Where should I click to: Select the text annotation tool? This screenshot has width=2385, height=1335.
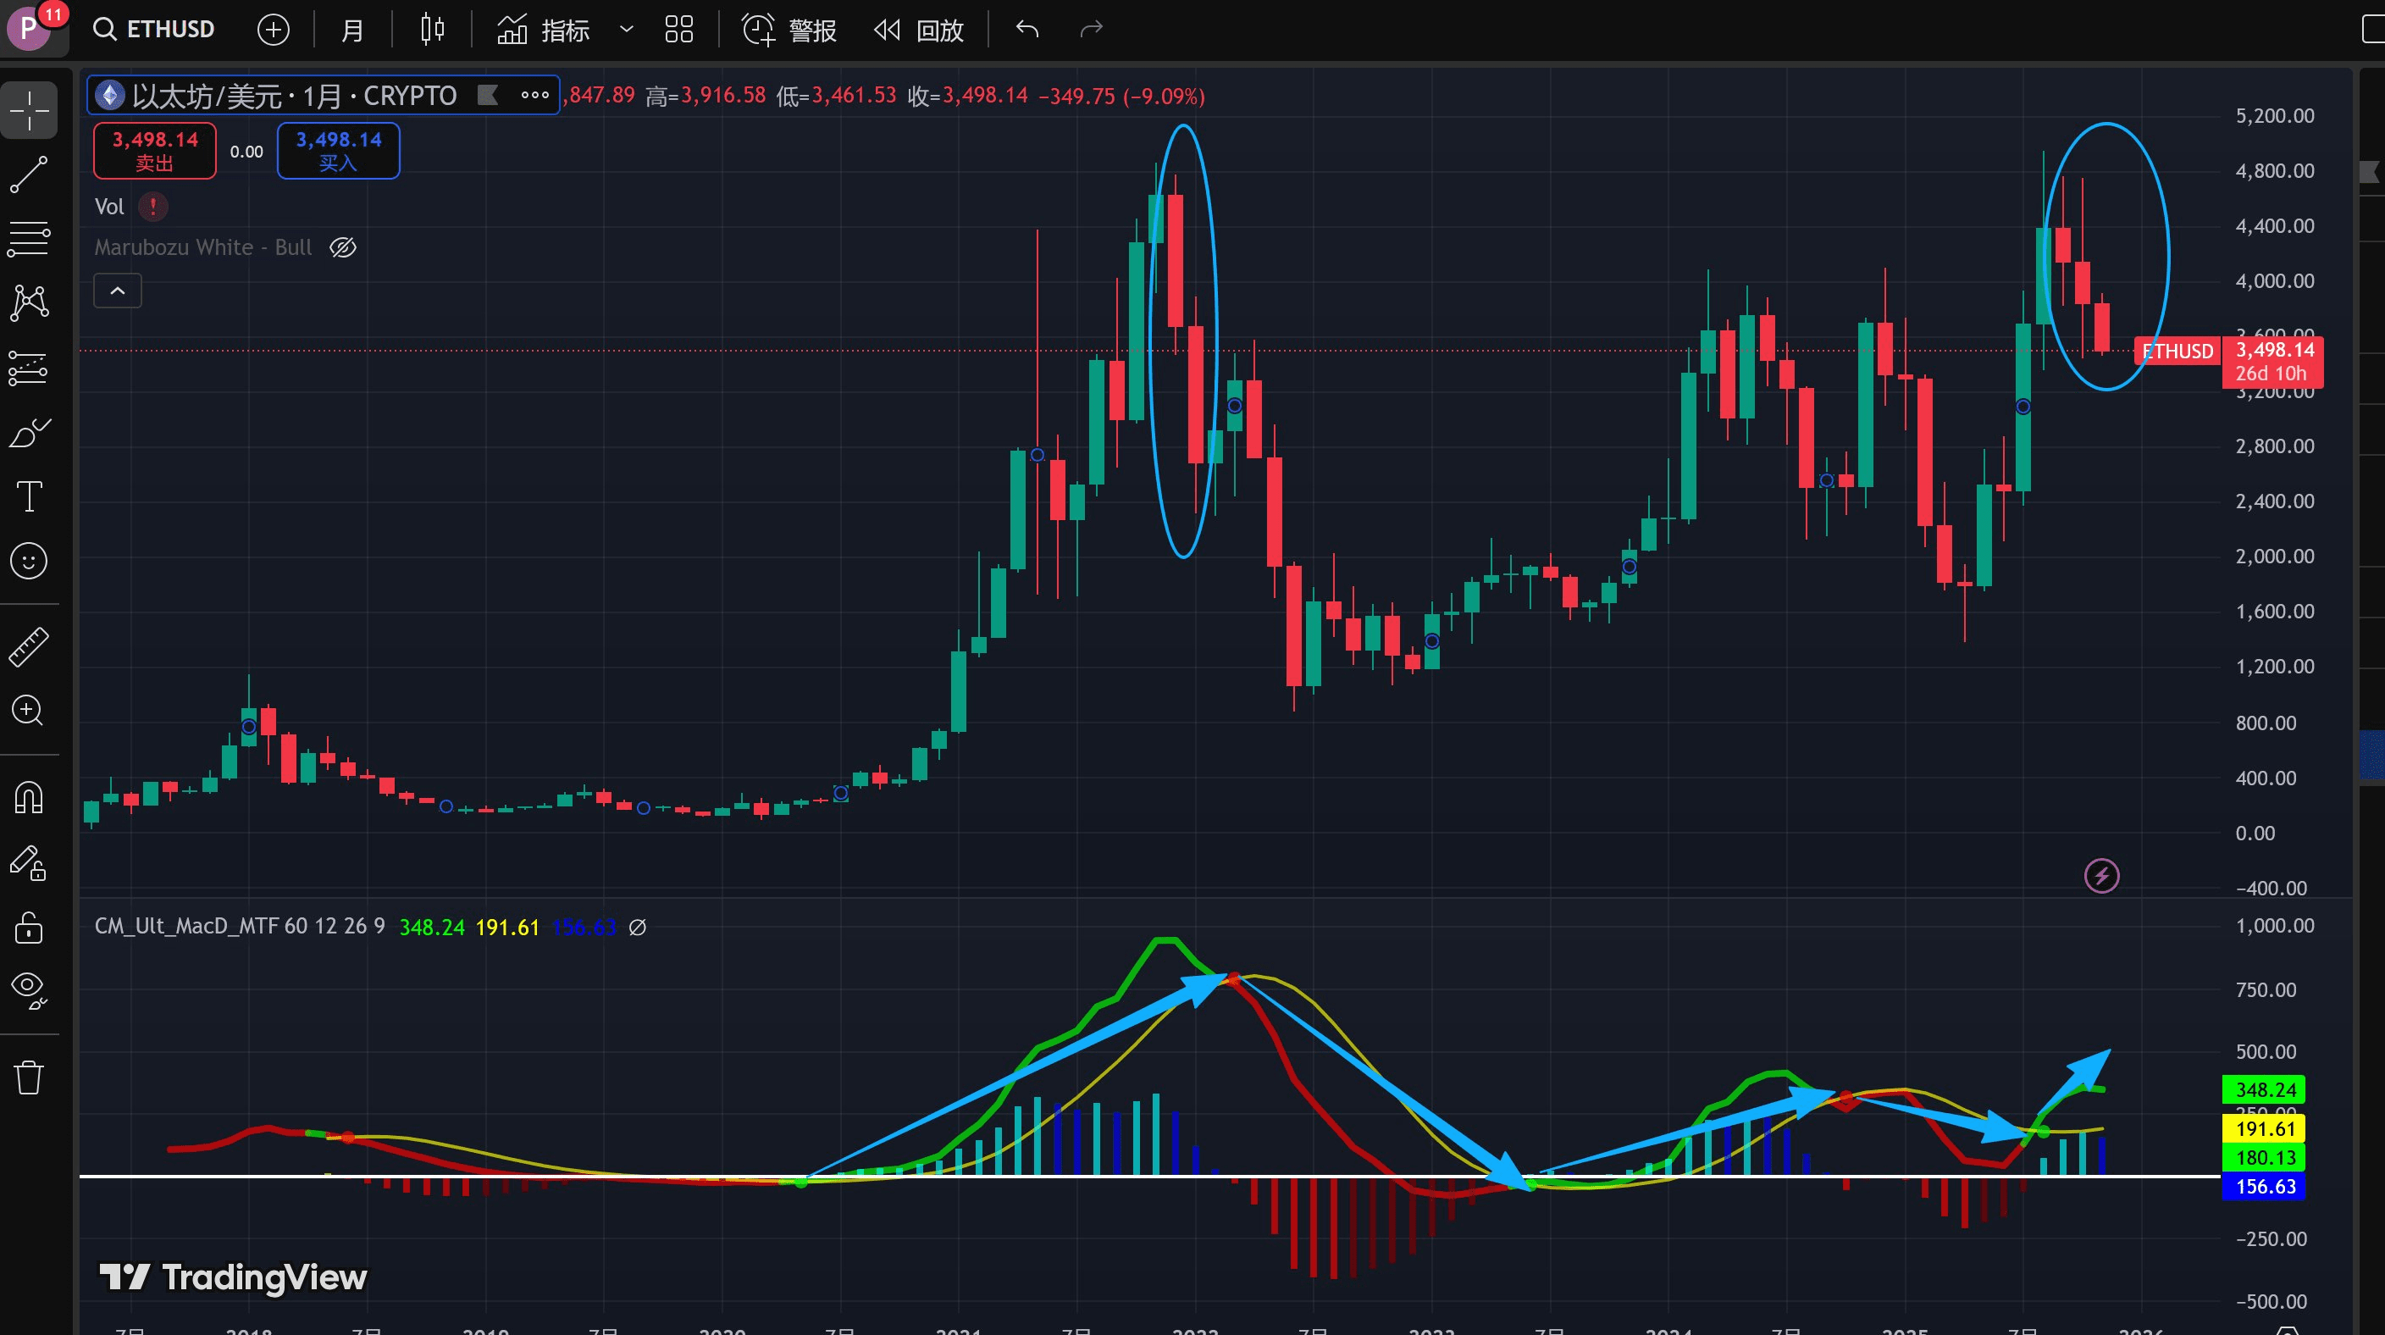tap(29, 497)
